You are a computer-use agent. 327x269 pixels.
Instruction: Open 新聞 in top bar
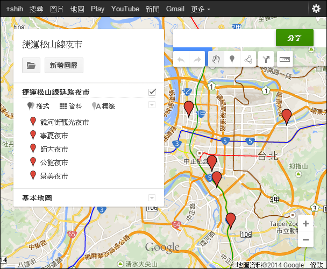pyautogui.click(x=152, y=9)
